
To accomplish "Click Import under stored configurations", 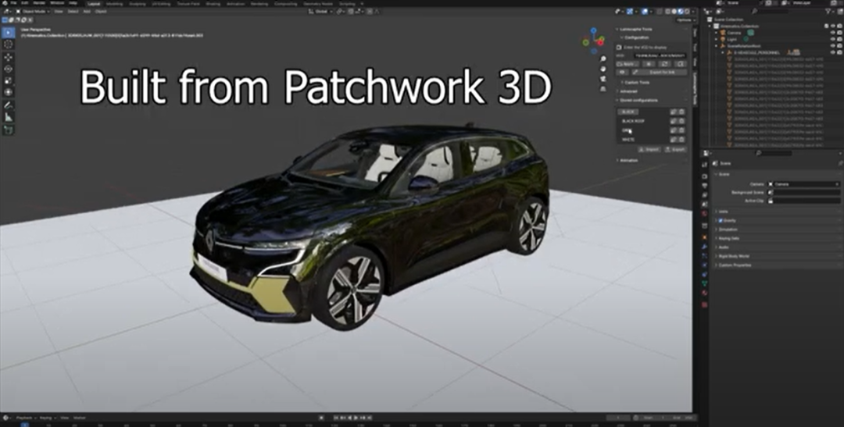I will click(x=649, y=150).
